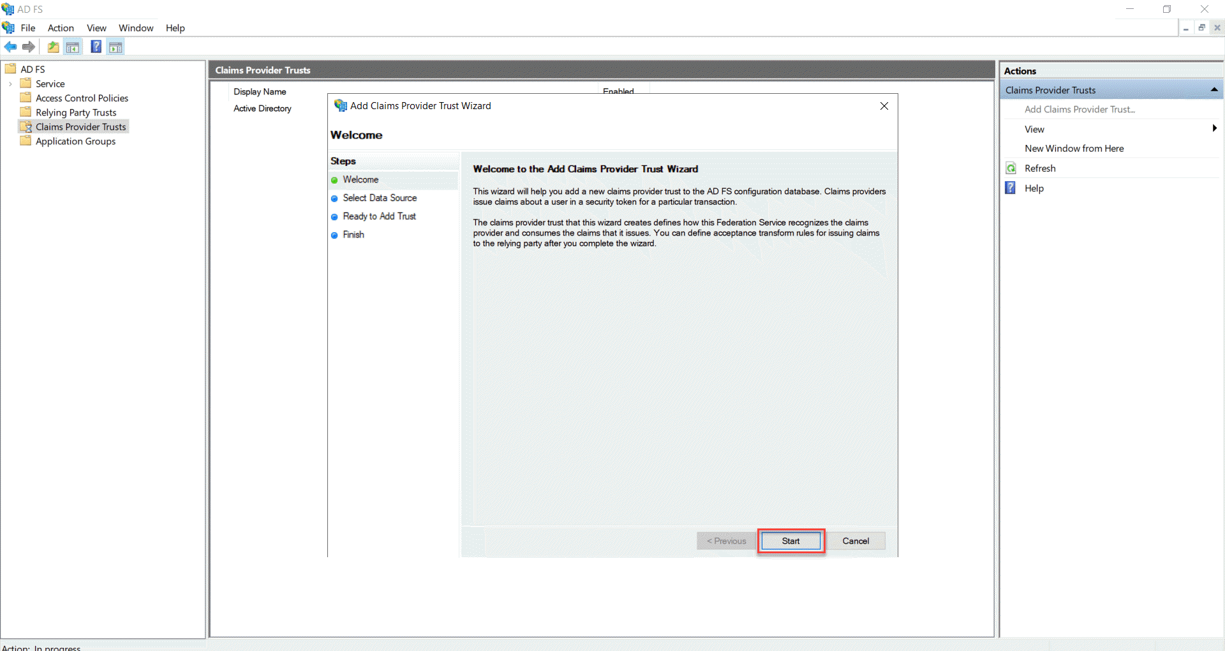Screen dimensions: 1225x651
Task: Restore the inner MMC child window
Action: click(1201, 27)
